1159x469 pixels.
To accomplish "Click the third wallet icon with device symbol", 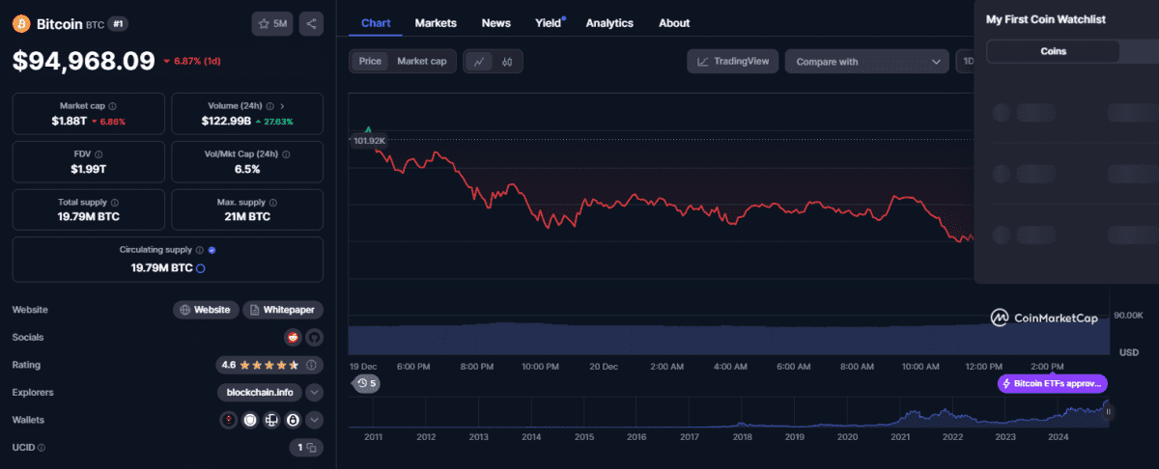I will (271, 420).
